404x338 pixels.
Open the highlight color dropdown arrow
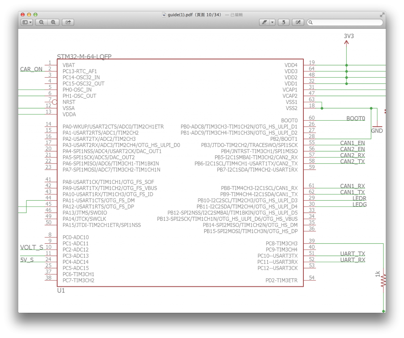pyautogui.click(x=272, y=22)
